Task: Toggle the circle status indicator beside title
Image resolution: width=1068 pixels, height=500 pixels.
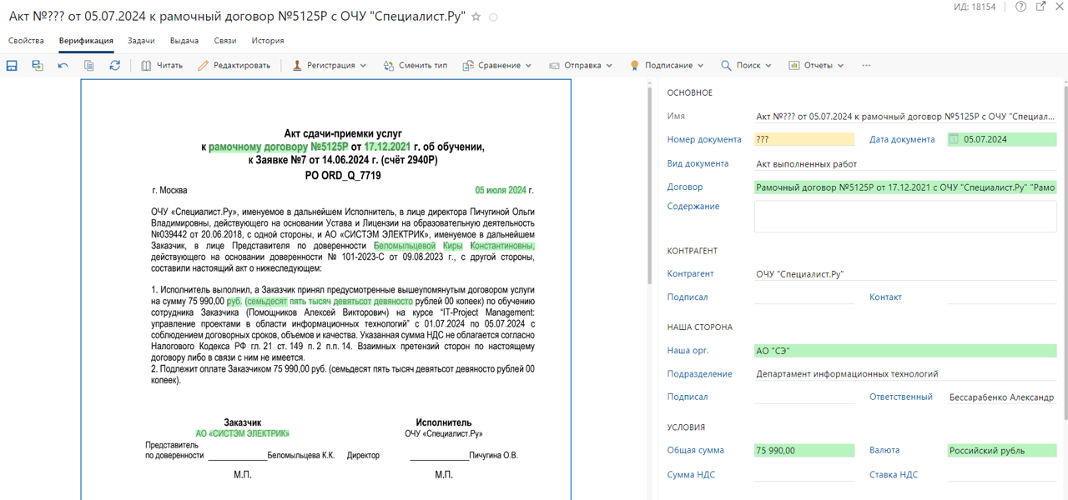Action: [493, 17]
